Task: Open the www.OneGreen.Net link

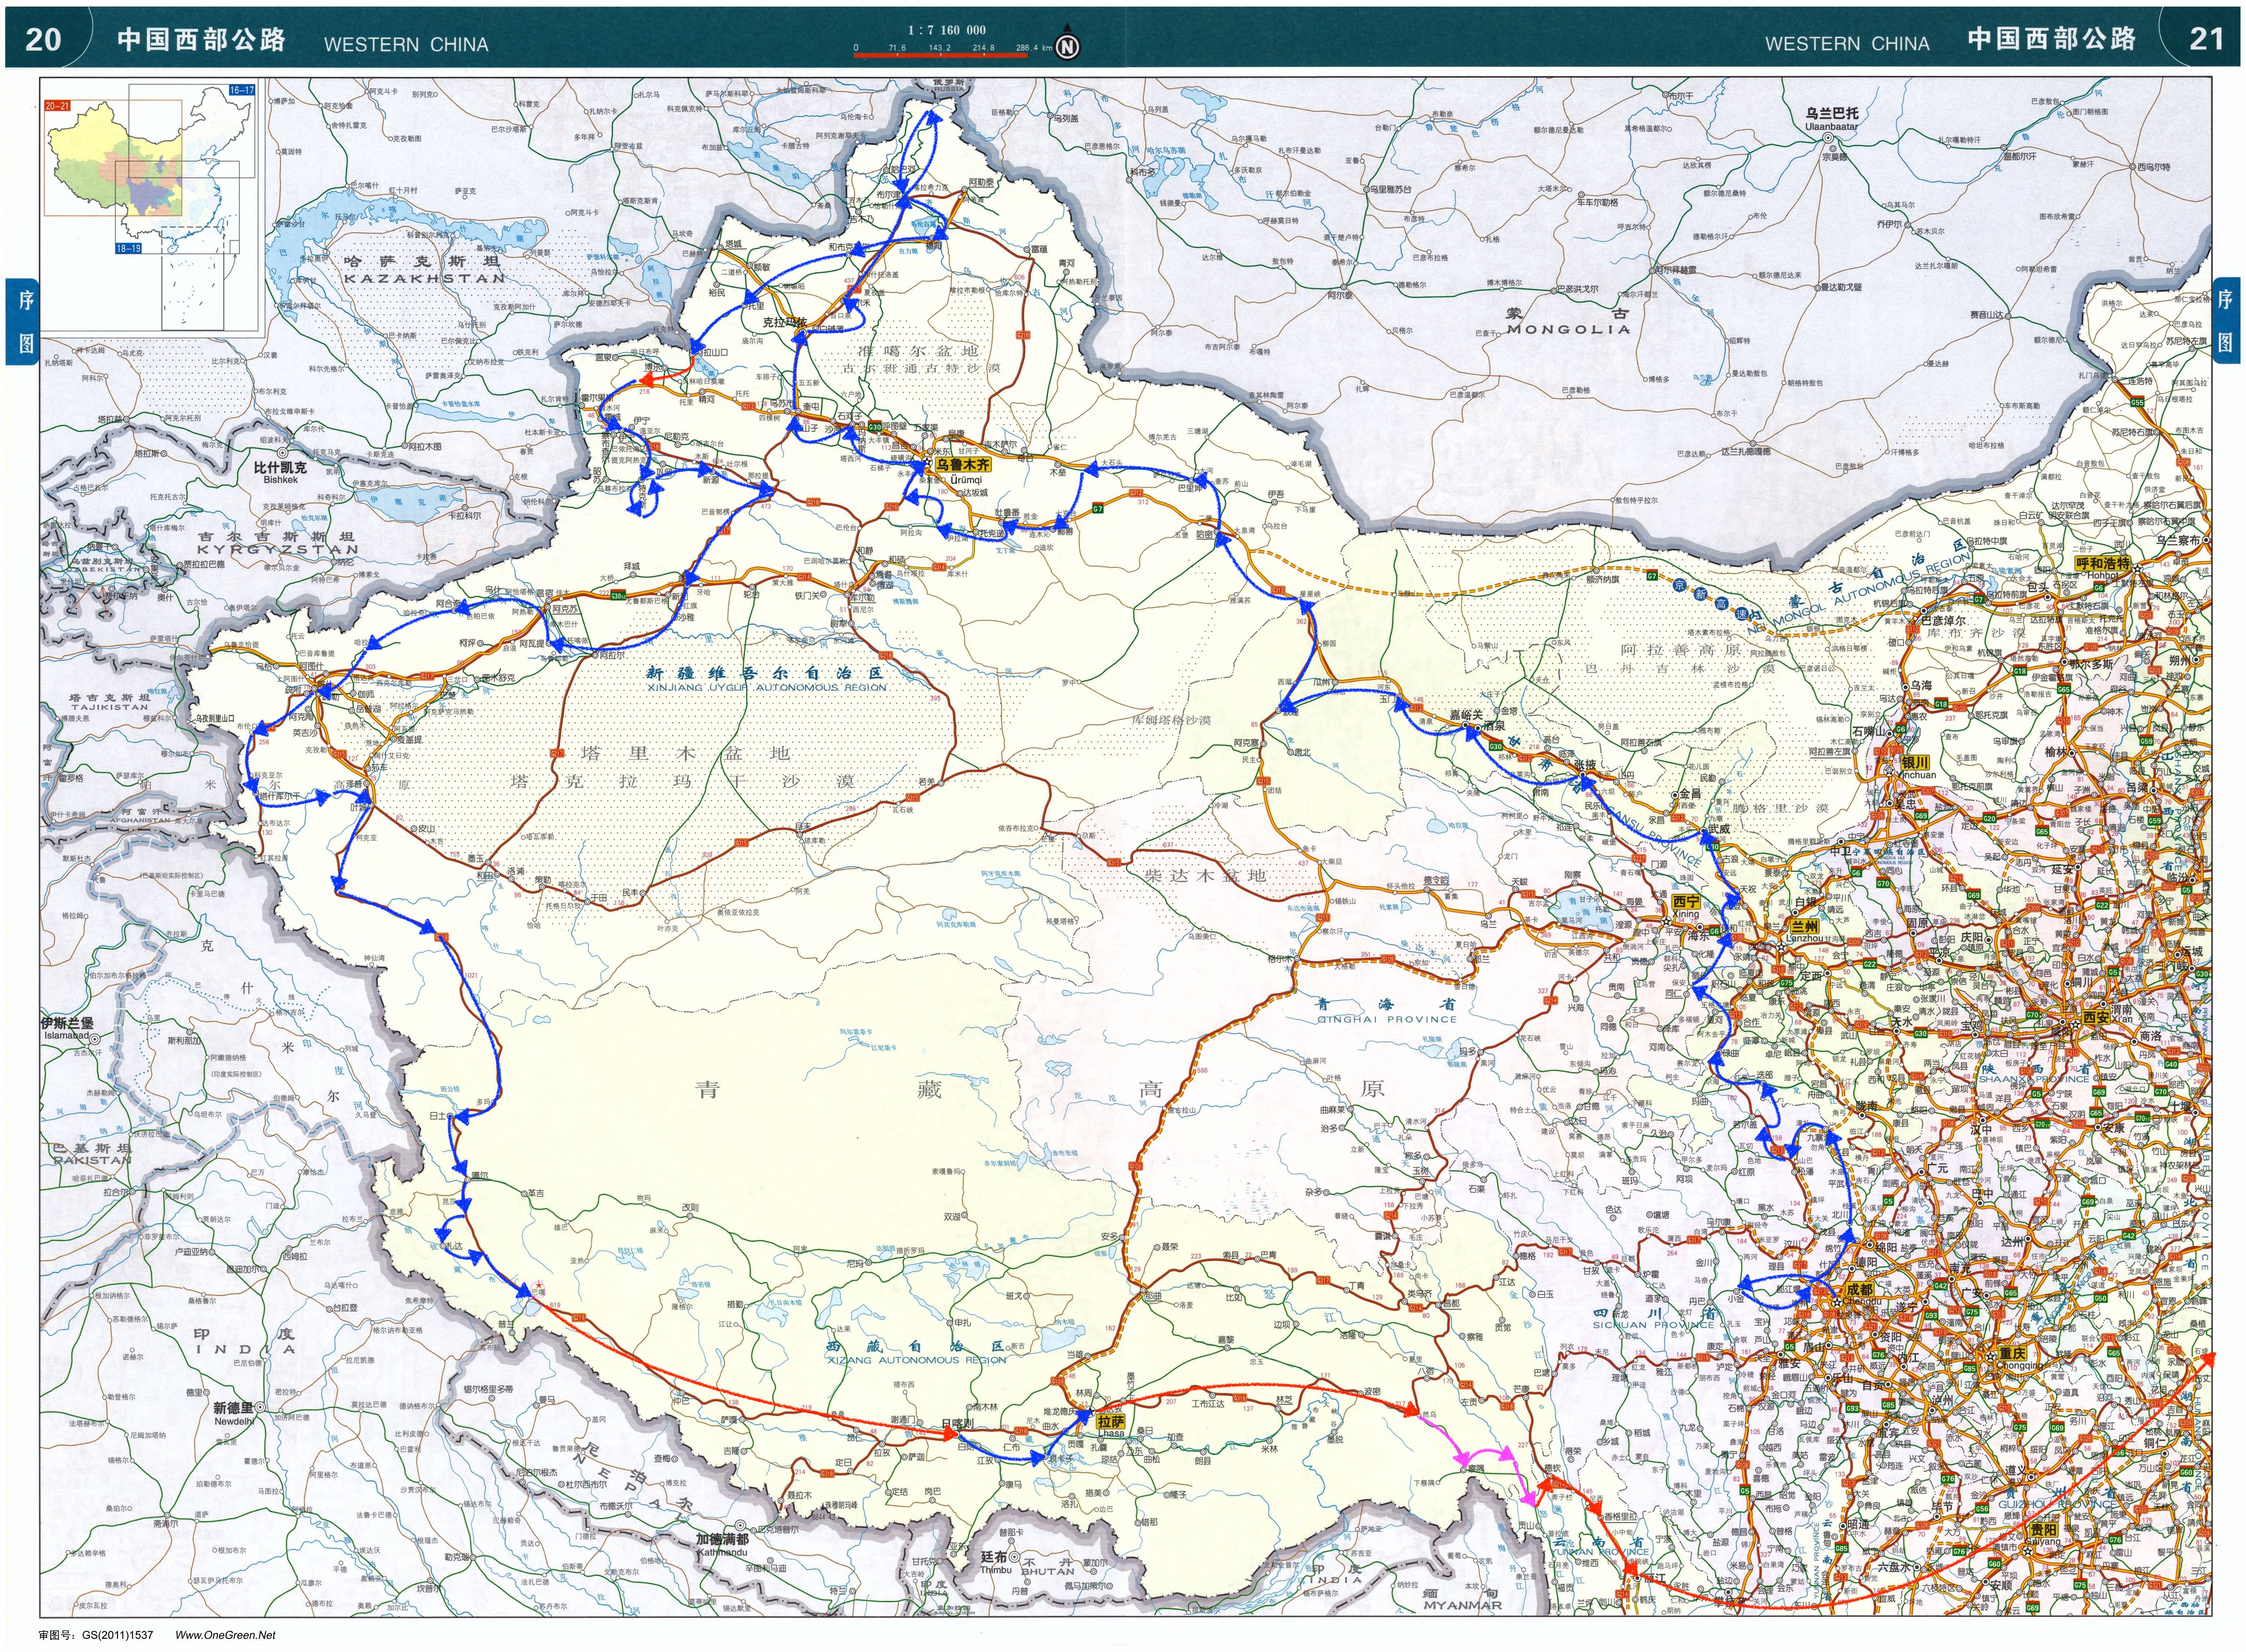Action: coord(226,1635)
